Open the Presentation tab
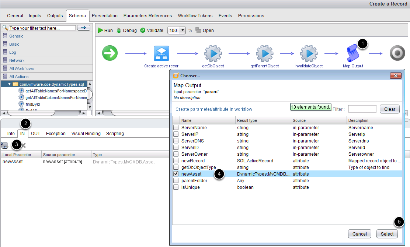The height and width of the screenshot is (247, 410). pos(105,16)
